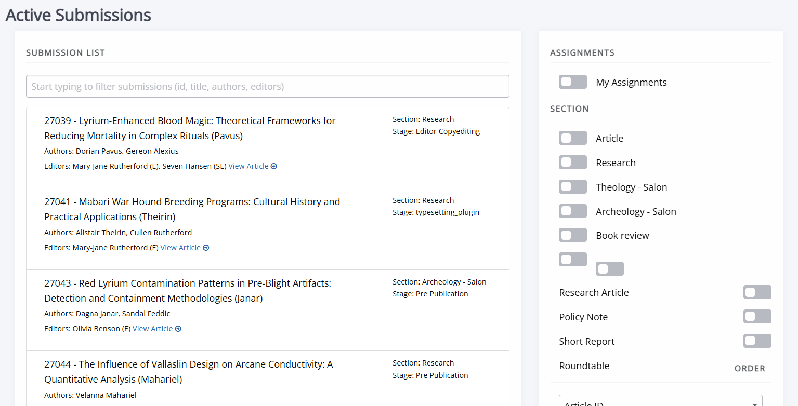The image size is (798, 406).
Task: Click the SUBMISSION LIST heading
Action: click(x=66, y=53)
